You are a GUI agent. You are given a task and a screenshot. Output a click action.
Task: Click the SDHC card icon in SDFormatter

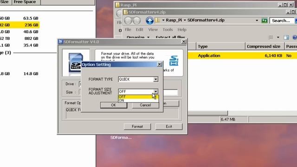[x=76, y=63]
